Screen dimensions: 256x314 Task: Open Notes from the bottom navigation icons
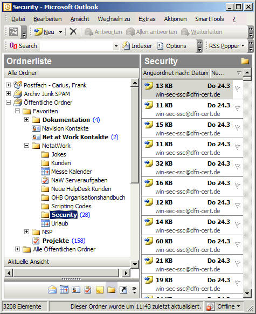pyautogui.click(x=100, y=290)
